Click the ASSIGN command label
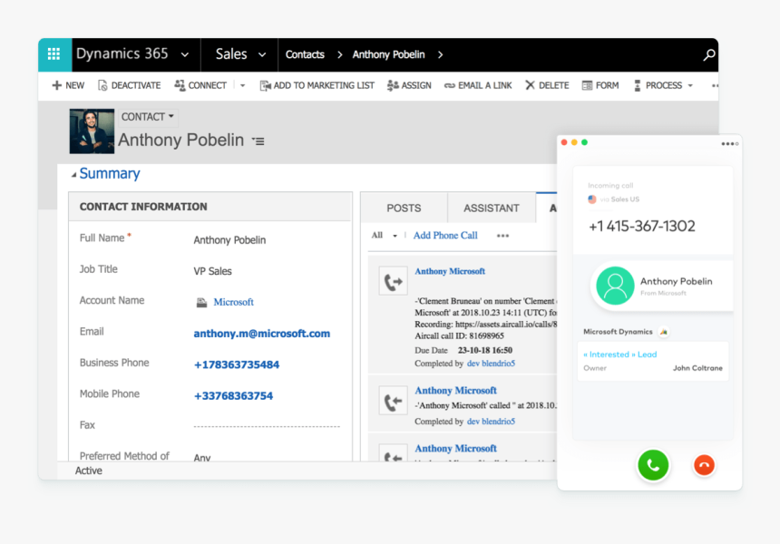 [416, 85]
